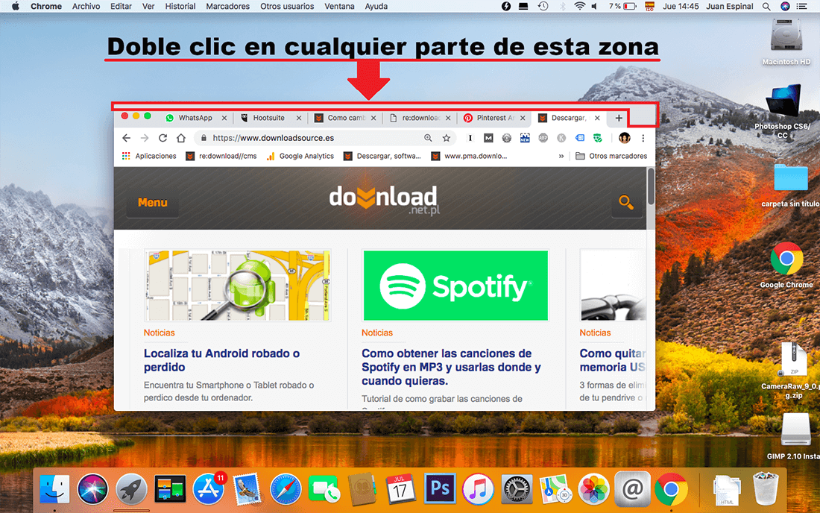Image resolution: width=820 pixels, height=513 pixels.
Task: Click the Spotlight search icon in menu bar
Action: [766, 6]
